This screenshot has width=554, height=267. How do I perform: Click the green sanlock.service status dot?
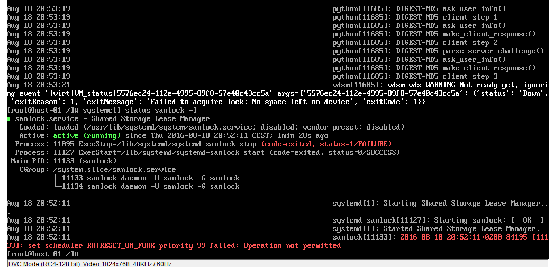[8, 119]
